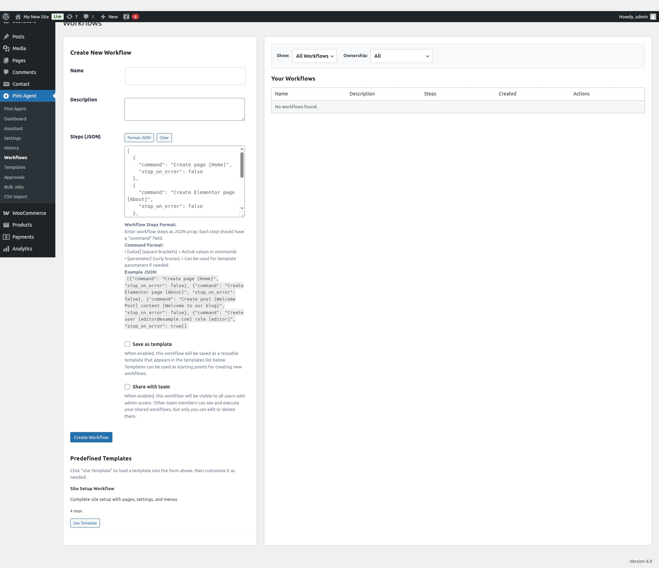This screenshot has width=659, height=568.
Task: Open Analytics via its bar-chart icon
Action: [x=6, y=248]
